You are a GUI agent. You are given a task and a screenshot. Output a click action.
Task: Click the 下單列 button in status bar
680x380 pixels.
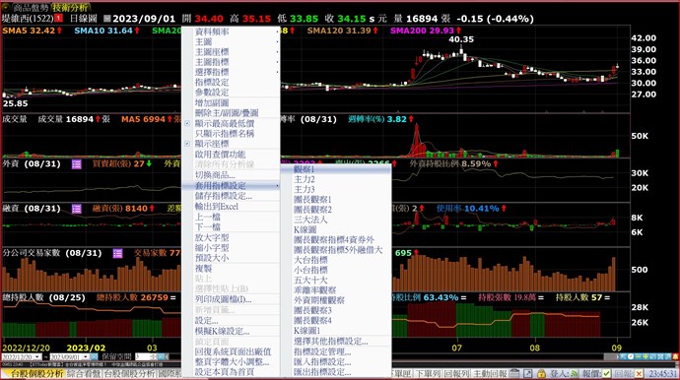(x=428, y=373)
